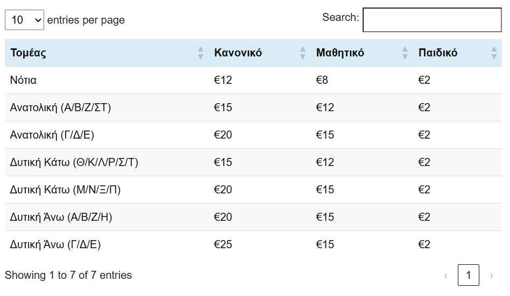Select Δυτική Άνω (Α/Β/Ζ/Η) row
Screen dimensions: 510x296
[61, 217]
